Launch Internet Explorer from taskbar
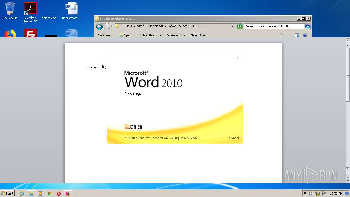Viewport: 350px width, 197px height. pos(22,193)
